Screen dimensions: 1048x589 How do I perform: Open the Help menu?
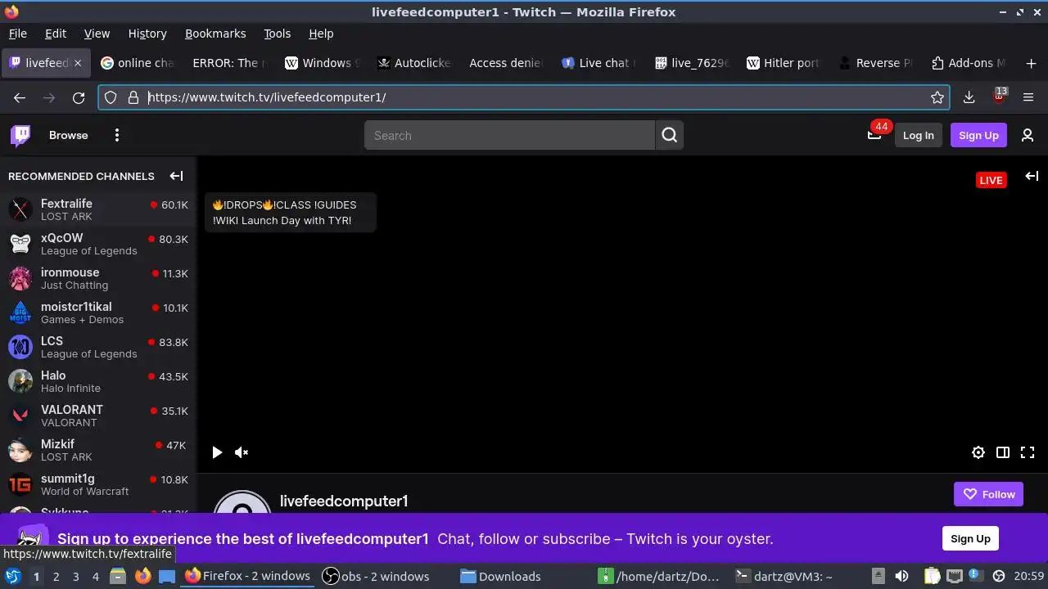pyautogui.click(x=321, y=34)
